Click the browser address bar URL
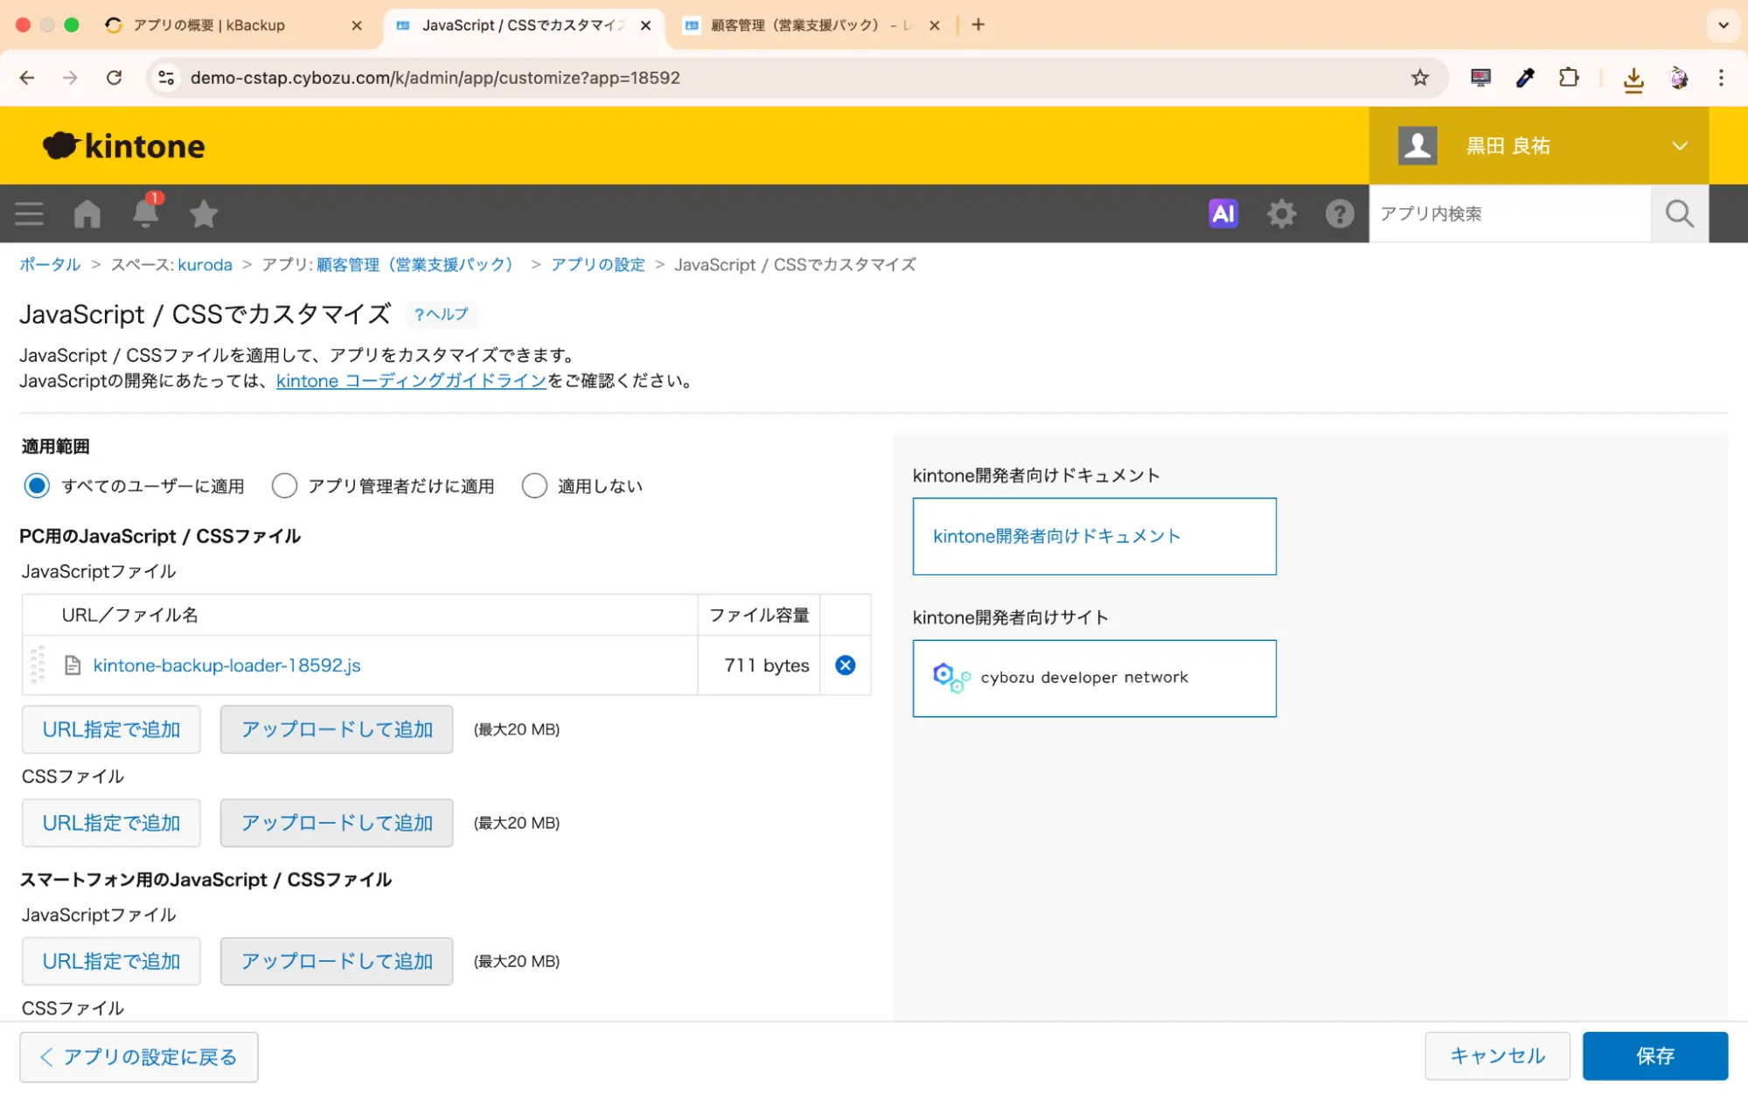 coord(435,78)
